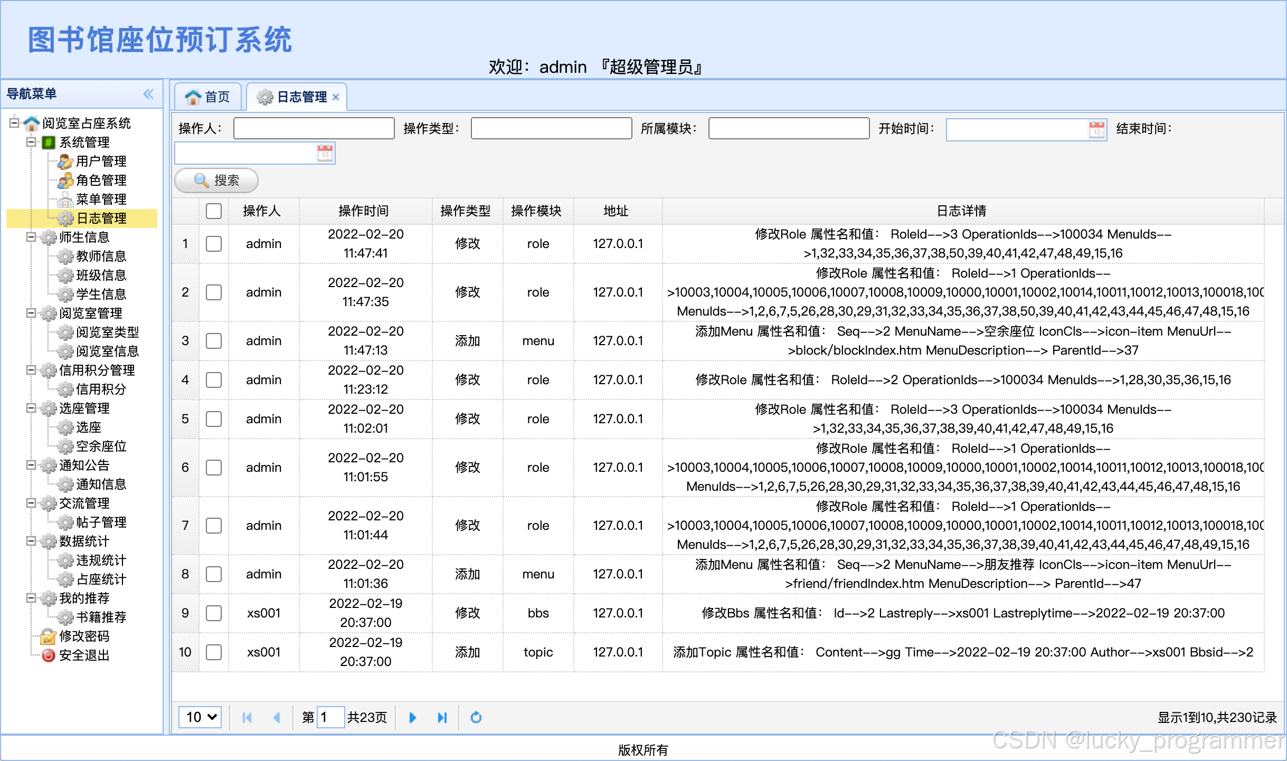Image resolution: width=1287 pixels, height=761 pixels.
Task: Collapse the navigation menu panel
Action: 148,94
